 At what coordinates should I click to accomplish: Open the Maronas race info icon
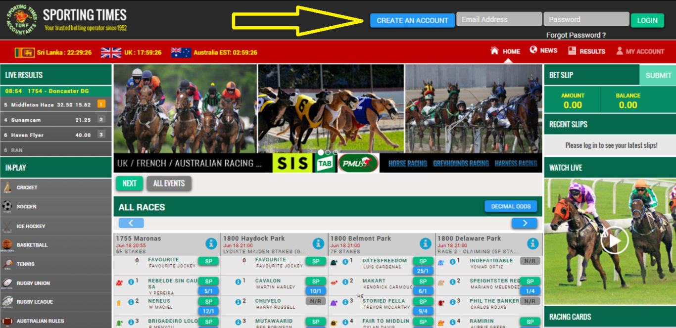(x=211, y=243)
